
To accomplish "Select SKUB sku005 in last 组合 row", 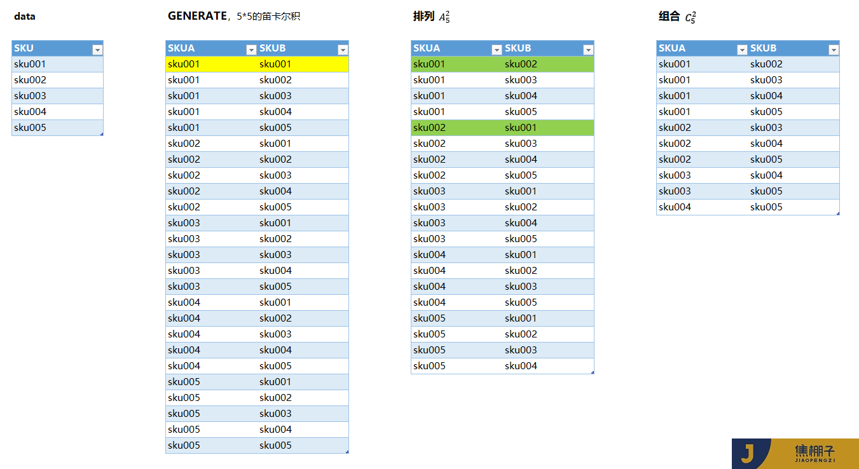I will [794, 207].
